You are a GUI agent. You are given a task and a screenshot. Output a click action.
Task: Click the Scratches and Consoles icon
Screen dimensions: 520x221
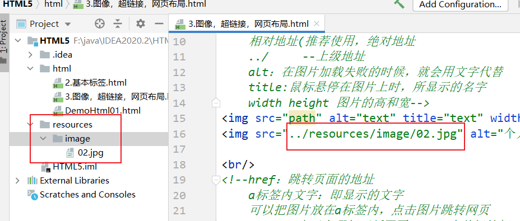tap(32, 195)
